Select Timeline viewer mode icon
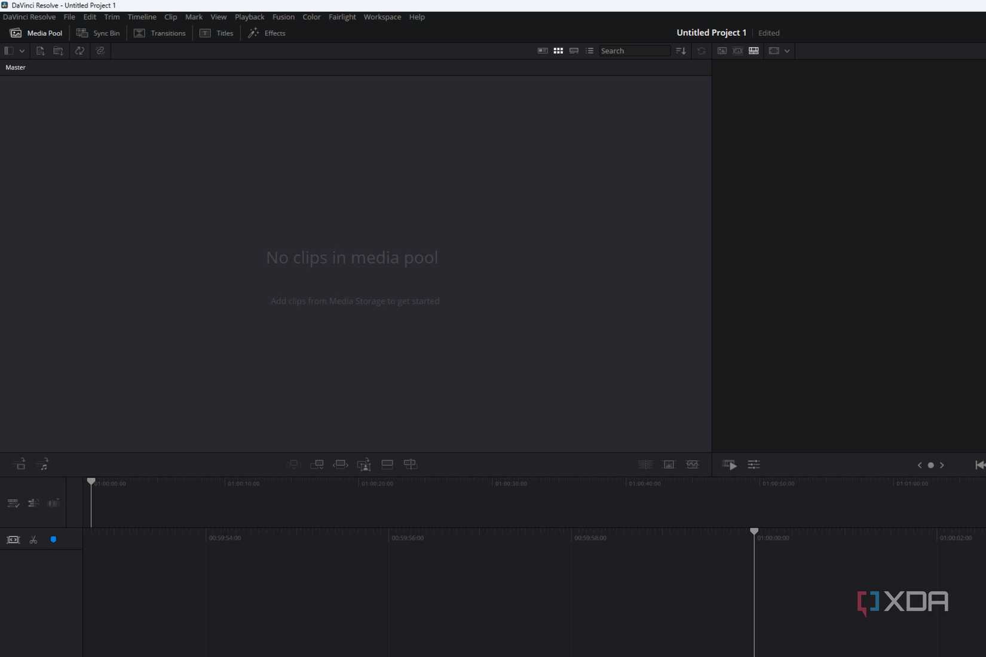Screen dimensions: 986x657 click(754, 51)
